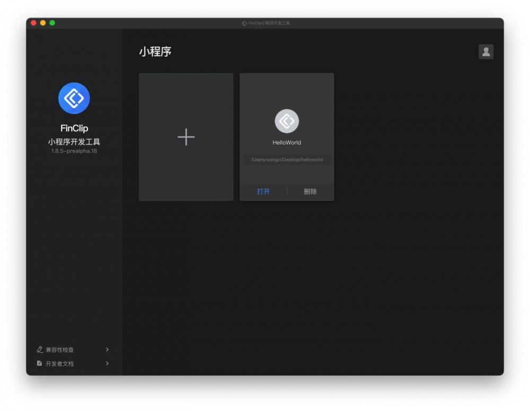Delete the HelloWorld project via 删除
The height and width of the screenshot is (410, 530).
tap(310, 191)
